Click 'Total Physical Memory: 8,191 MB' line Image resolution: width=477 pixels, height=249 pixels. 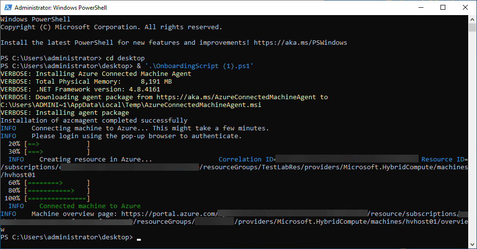86,81
